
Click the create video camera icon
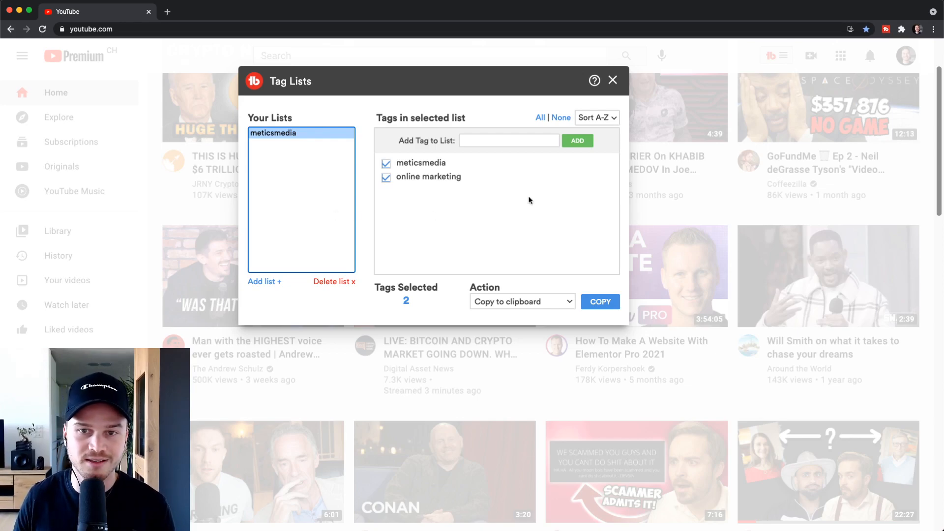[x=811, y=56]
